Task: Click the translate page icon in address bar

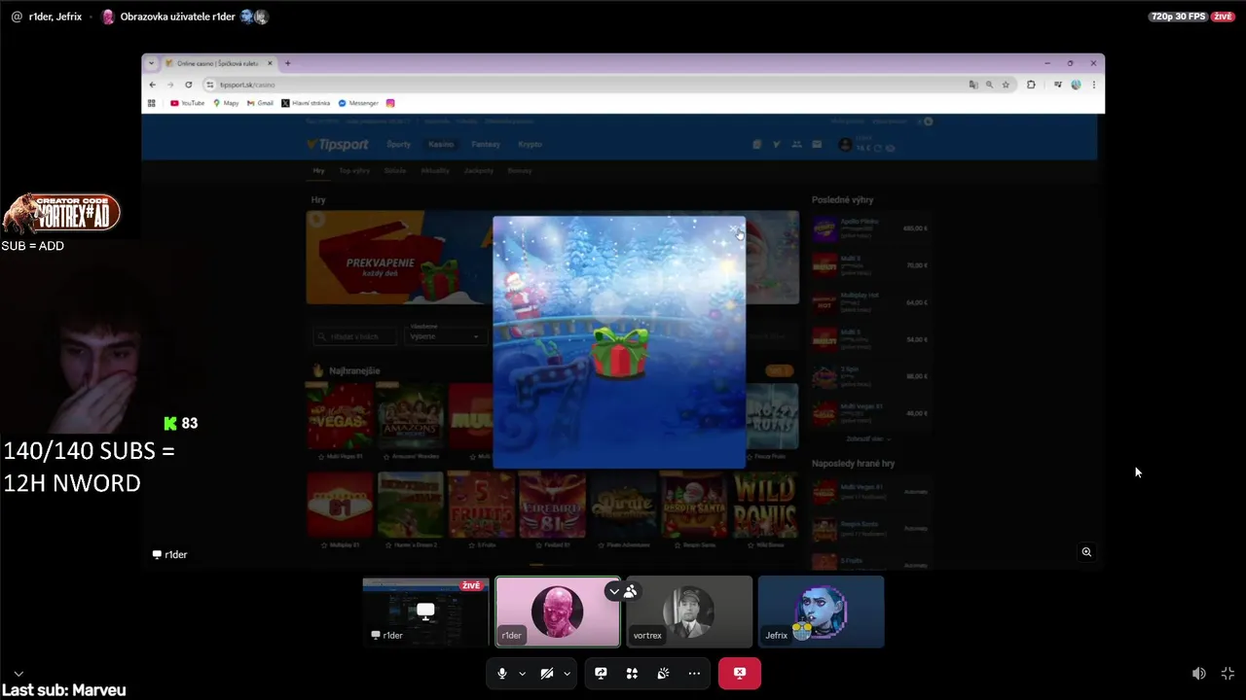Action: 972,85
